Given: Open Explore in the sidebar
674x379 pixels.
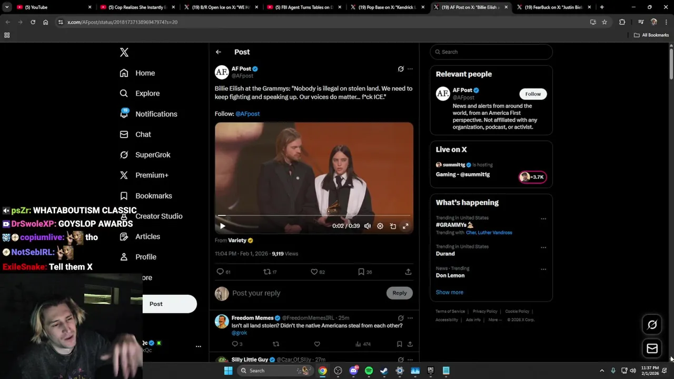Looking at the screenshot, I should point(140,93).
